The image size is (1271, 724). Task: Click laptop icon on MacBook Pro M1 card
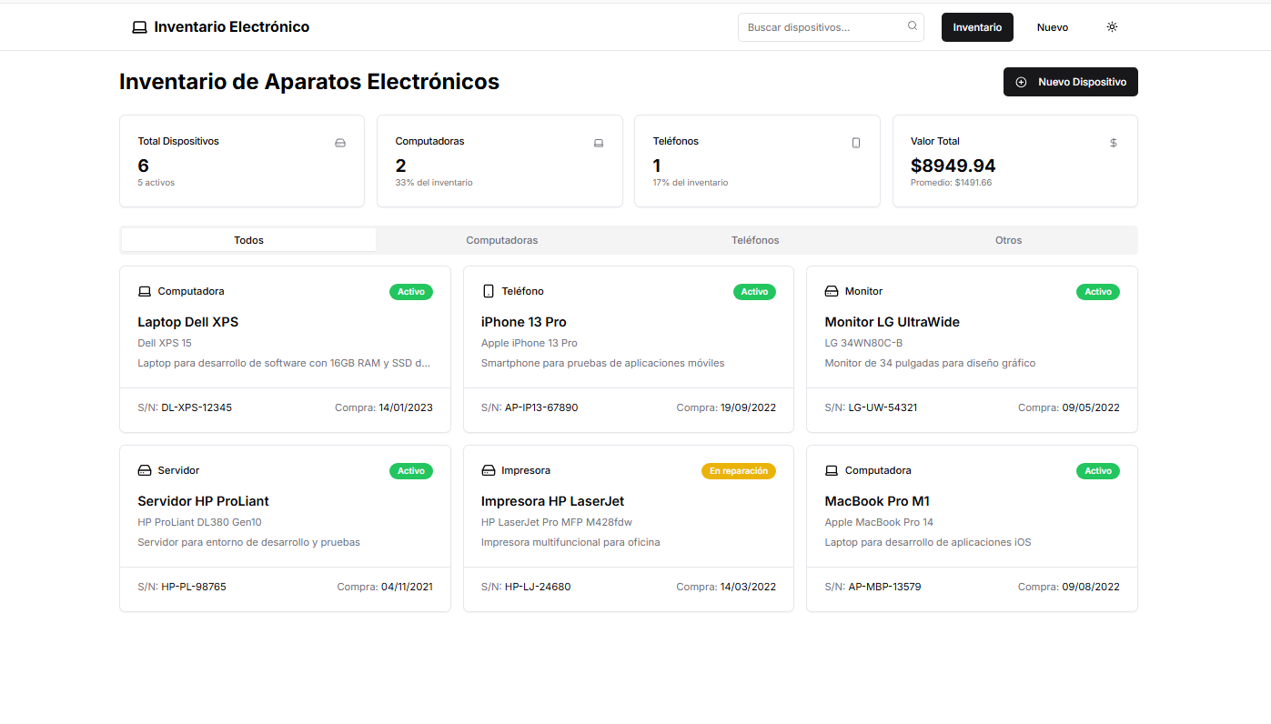(831, 470)
